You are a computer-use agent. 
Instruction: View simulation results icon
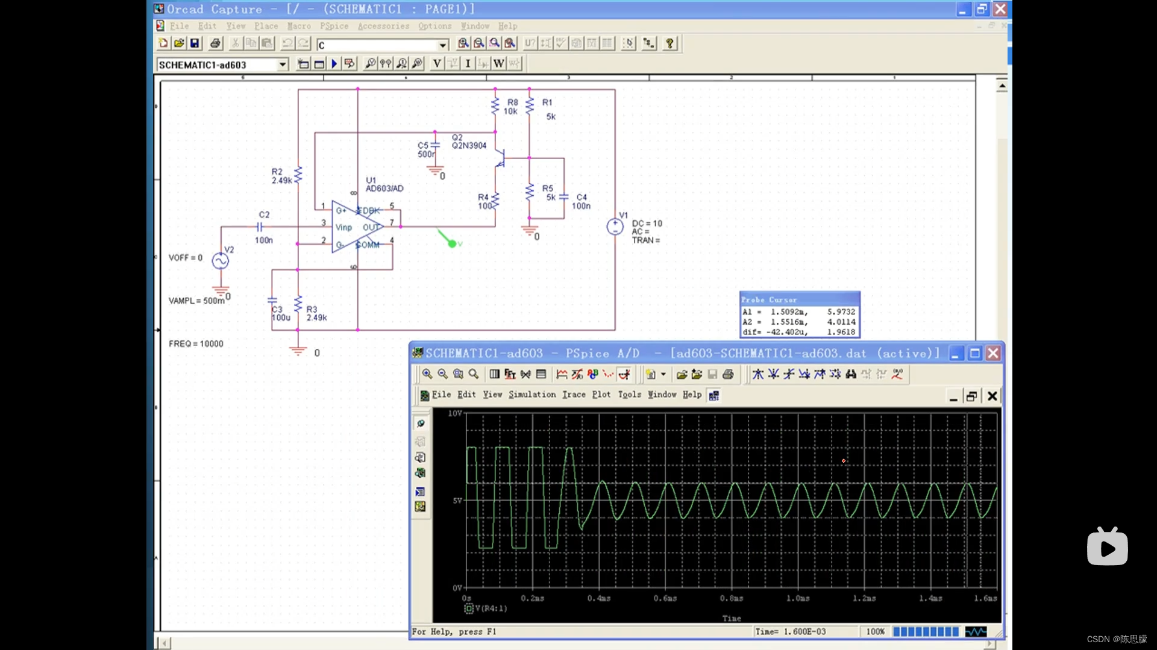coord(350,64)
